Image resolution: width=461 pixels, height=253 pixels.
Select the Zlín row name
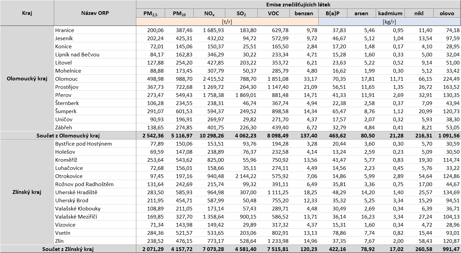[60, 241]
